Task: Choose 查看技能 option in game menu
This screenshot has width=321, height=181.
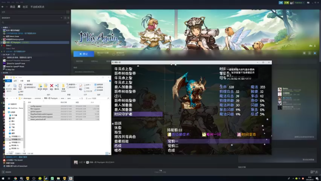Action: (122, 141)
